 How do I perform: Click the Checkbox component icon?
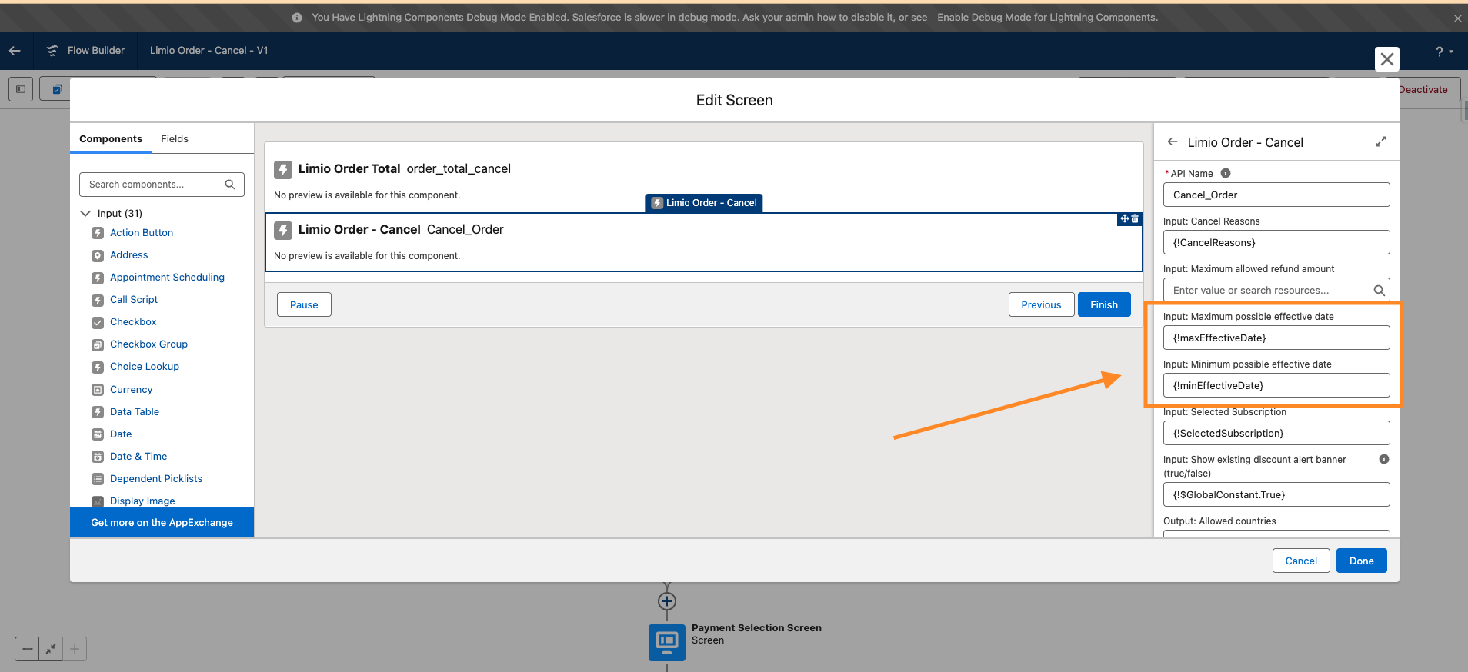pos(98,322)
